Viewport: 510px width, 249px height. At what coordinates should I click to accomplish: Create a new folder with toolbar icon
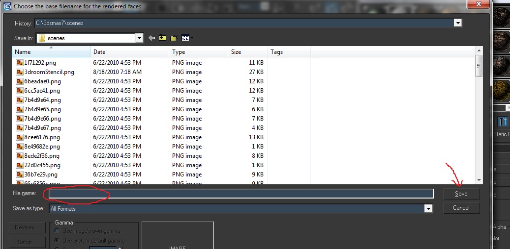click(x=174, y=38)
